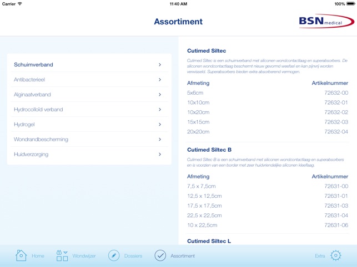Click the 20x20cm size entry

[x=198, y=132]
